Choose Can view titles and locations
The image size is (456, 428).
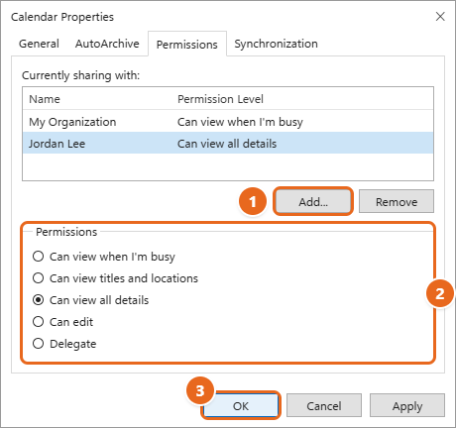tap(115, 278)
